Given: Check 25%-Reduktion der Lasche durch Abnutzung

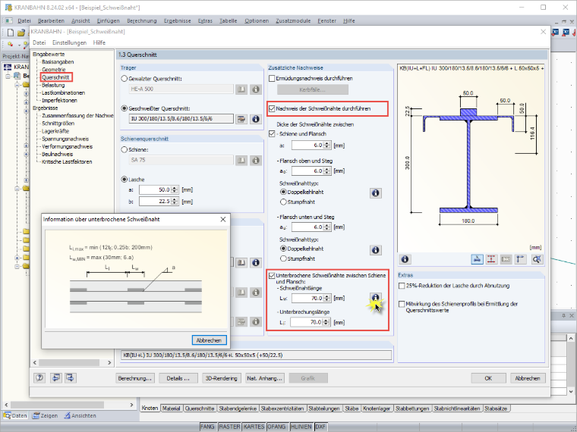Looking at the screenshot, I should 402,286.
